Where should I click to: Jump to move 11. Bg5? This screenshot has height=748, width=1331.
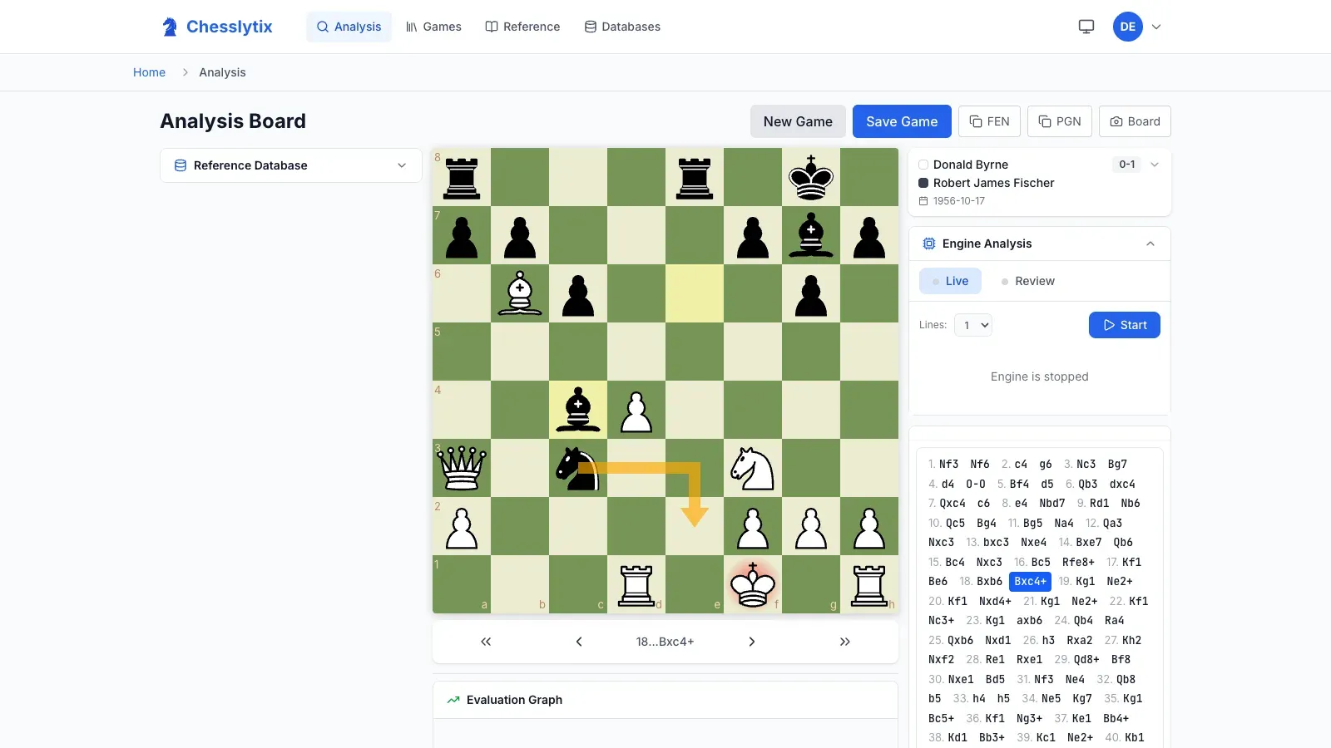click(1032, 524)
